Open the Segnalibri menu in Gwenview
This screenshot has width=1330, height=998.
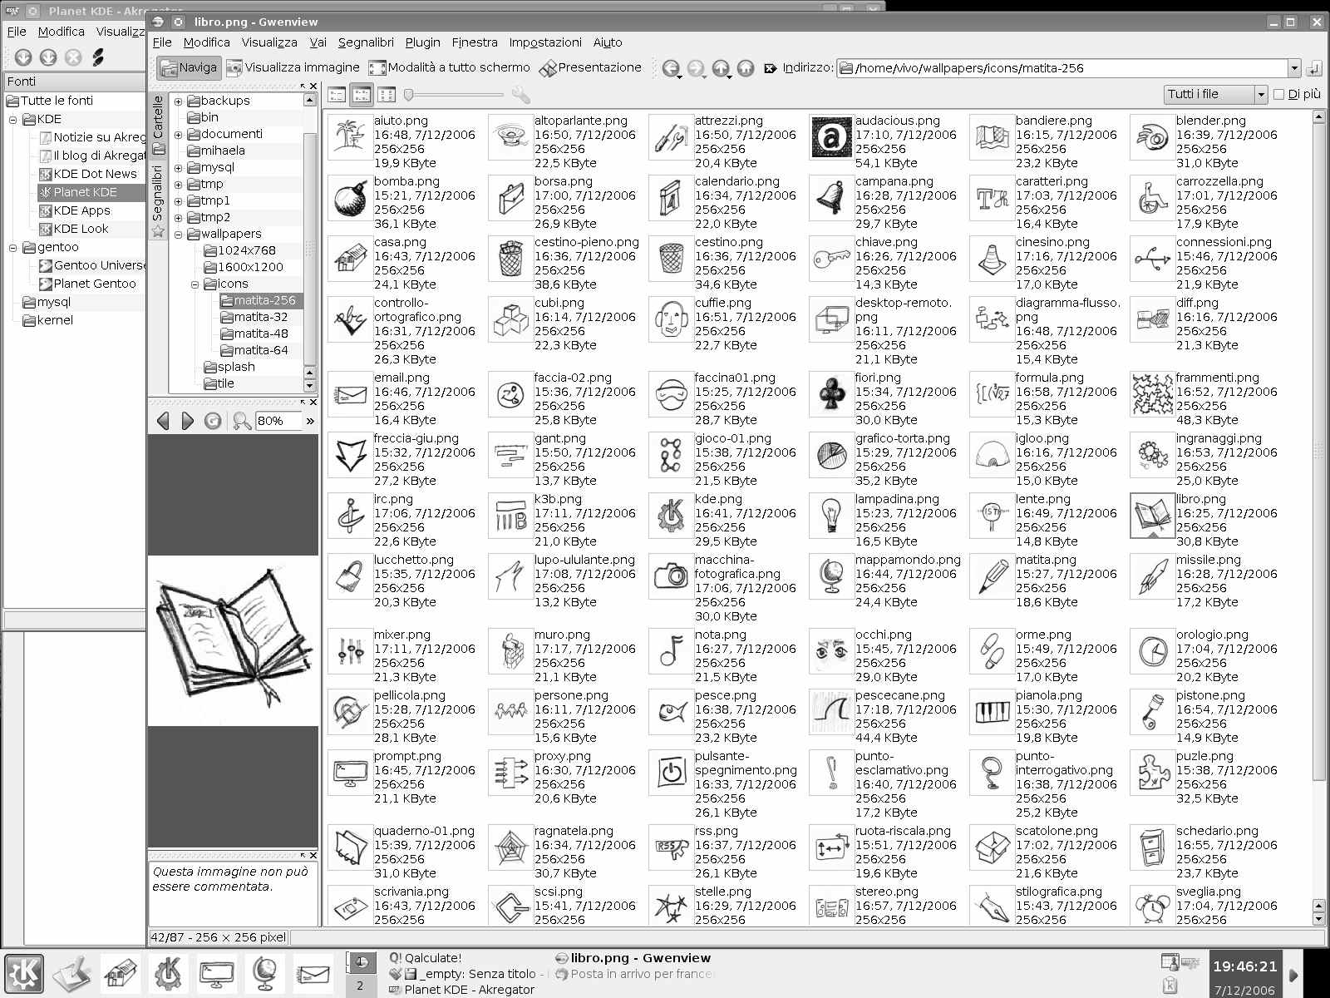[x=365, y=42]
